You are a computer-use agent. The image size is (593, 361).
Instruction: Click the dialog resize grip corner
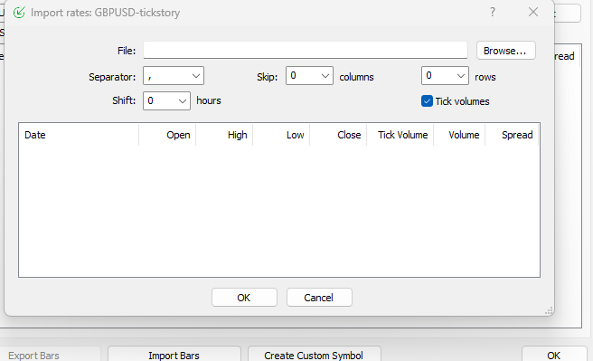(549, 310)
